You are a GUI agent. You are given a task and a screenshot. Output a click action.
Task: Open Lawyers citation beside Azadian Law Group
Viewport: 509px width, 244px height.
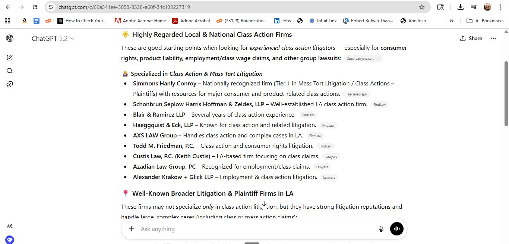pos(322,167)
